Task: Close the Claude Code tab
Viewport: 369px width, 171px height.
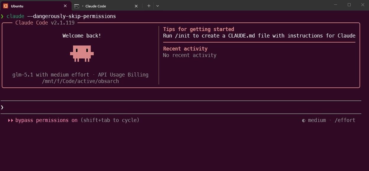Action: pos(136,6)
